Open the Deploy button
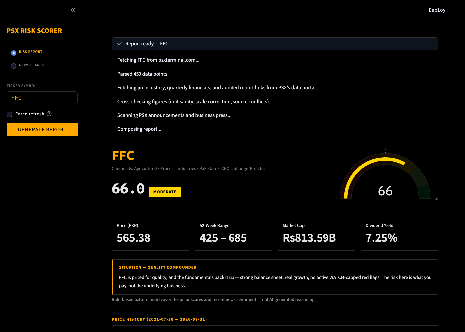The height and width of the screenshot is (332, 465). [437, 10]
